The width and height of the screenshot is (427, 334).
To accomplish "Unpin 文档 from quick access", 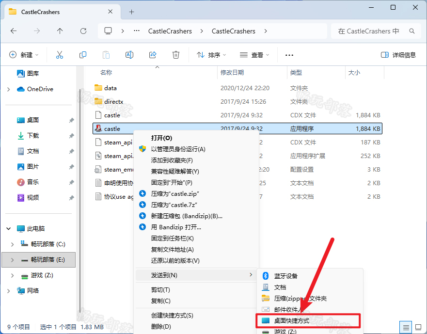I will pos(71,151).
